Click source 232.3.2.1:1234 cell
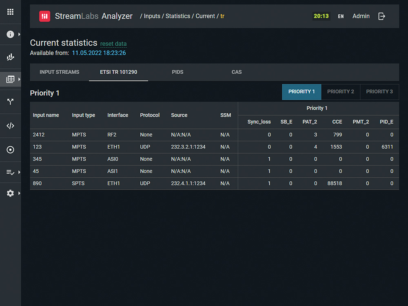This screenshot has width=408, height=306. click(188, 147)
